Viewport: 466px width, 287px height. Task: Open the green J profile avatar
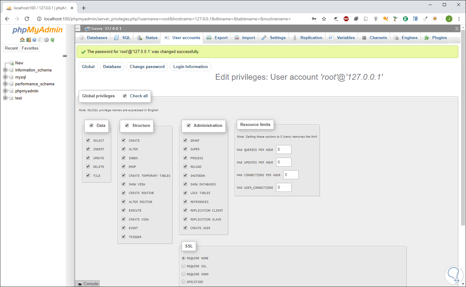tap(449, 19)
